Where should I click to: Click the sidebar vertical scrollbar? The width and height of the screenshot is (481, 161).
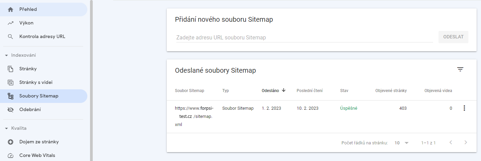91,80
